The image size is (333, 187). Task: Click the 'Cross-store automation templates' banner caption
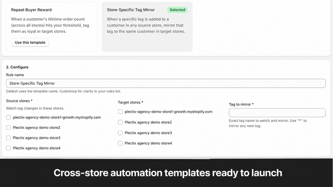click(x=168, y=173)
